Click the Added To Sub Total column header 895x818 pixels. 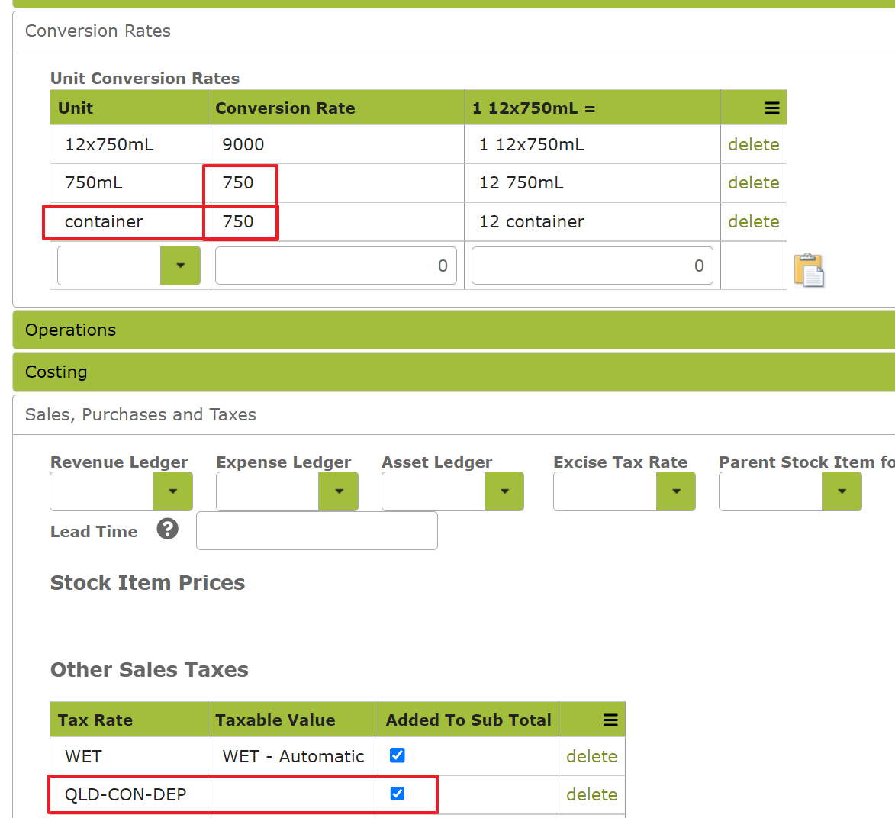coord(468,720)
